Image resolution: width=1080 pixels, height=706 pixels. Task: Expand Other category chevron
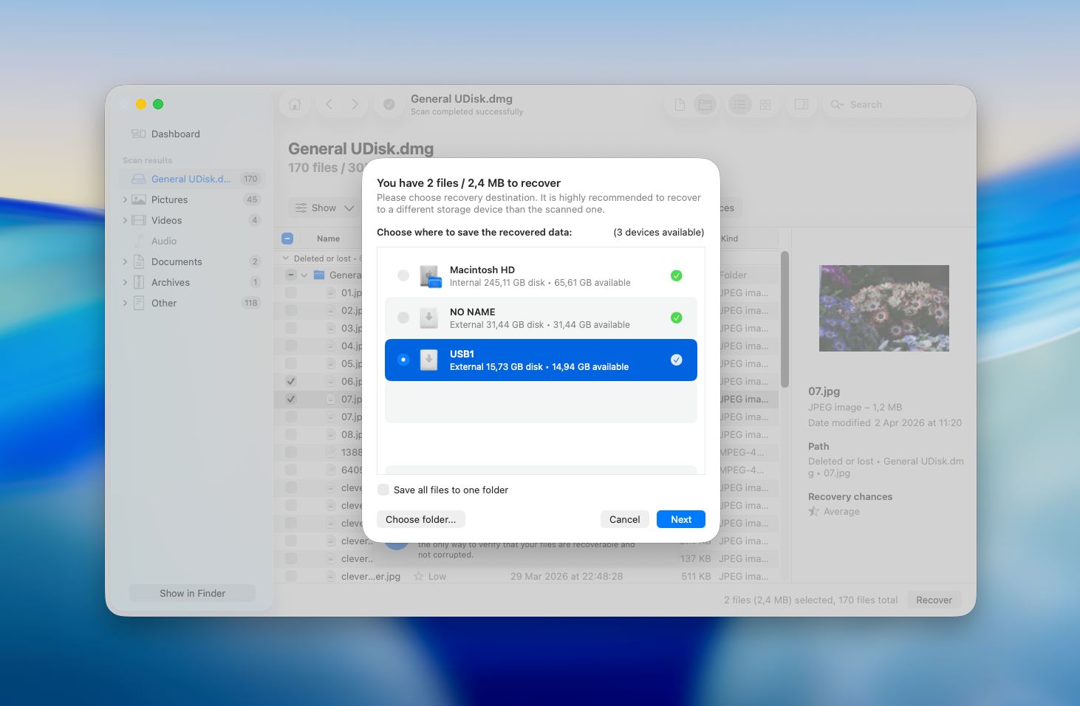click(x=125, y=303)
